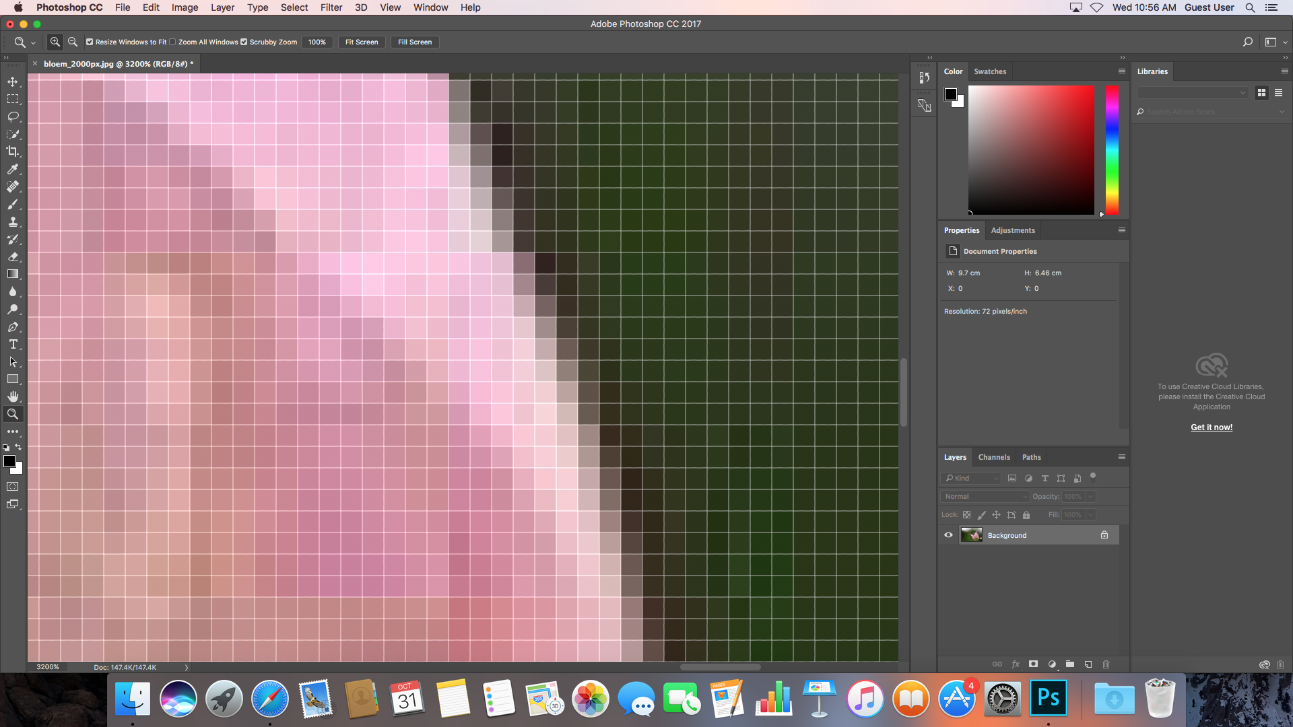The image size is (1293, 727).
Task: Click the Fit Screen button
Action: click(362, 42)
